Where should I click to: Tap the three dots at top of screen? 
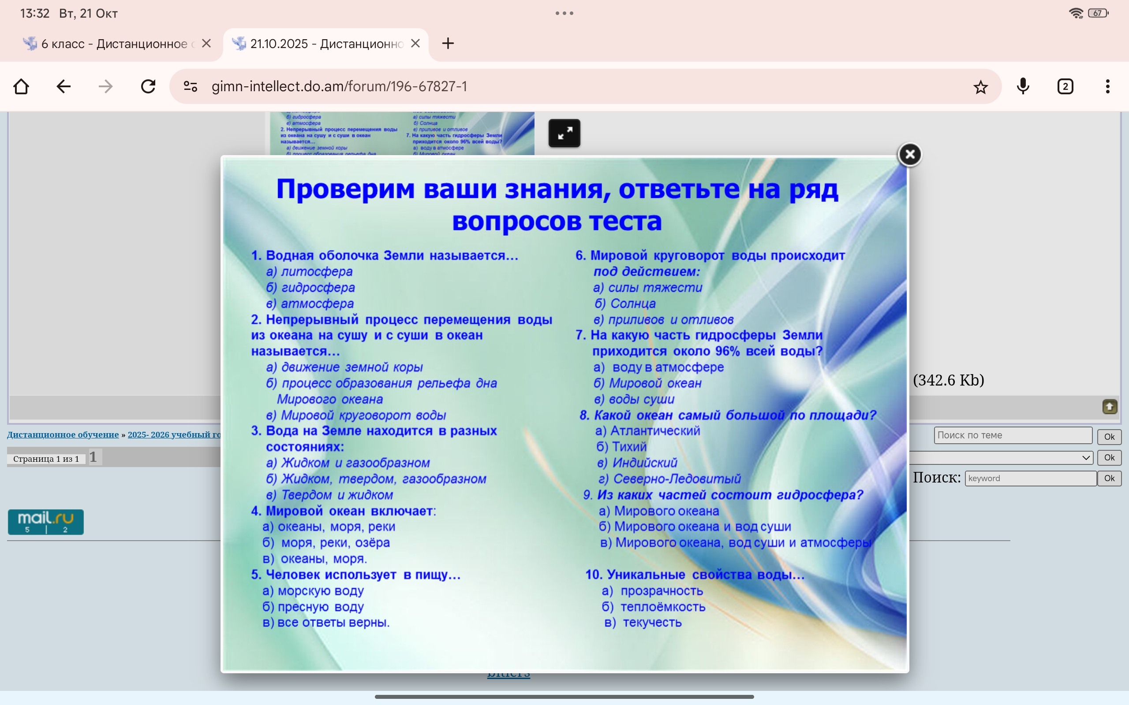(564, 13)
